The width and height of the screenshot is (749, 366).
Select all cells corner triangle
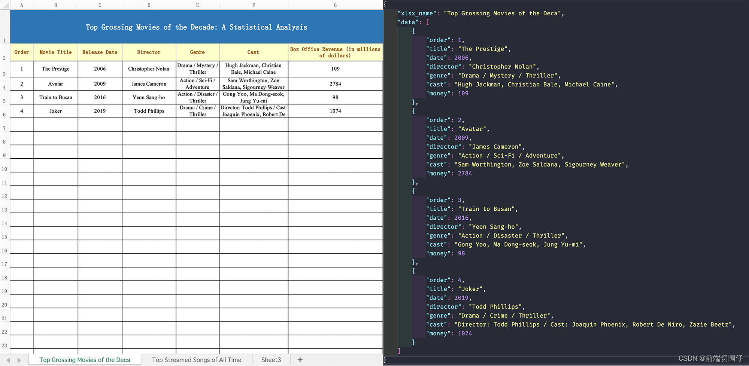pos(5,5)
